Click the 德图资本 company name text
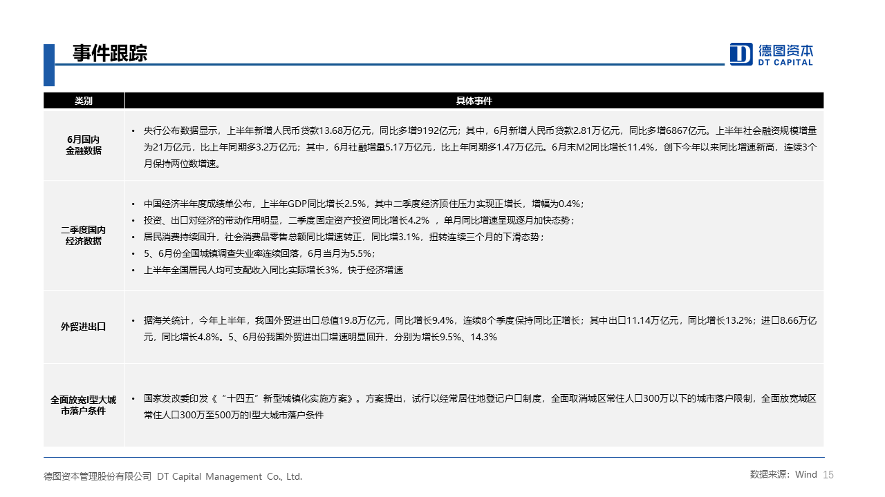Viewport: 885px width, 497px height. point(785,50)
